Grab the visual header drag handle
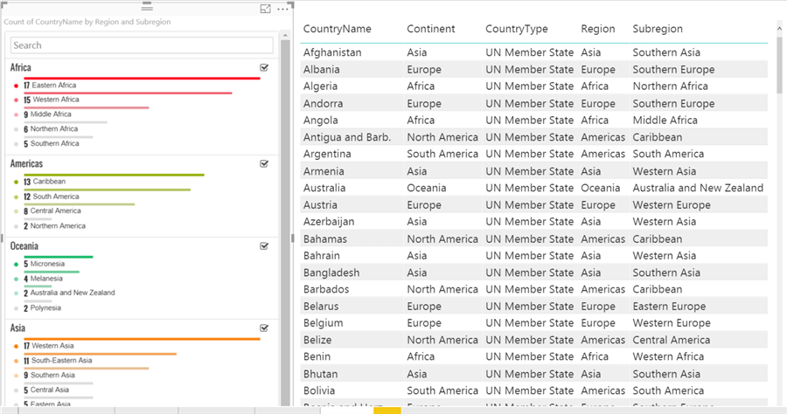 [x=147, y=8]
